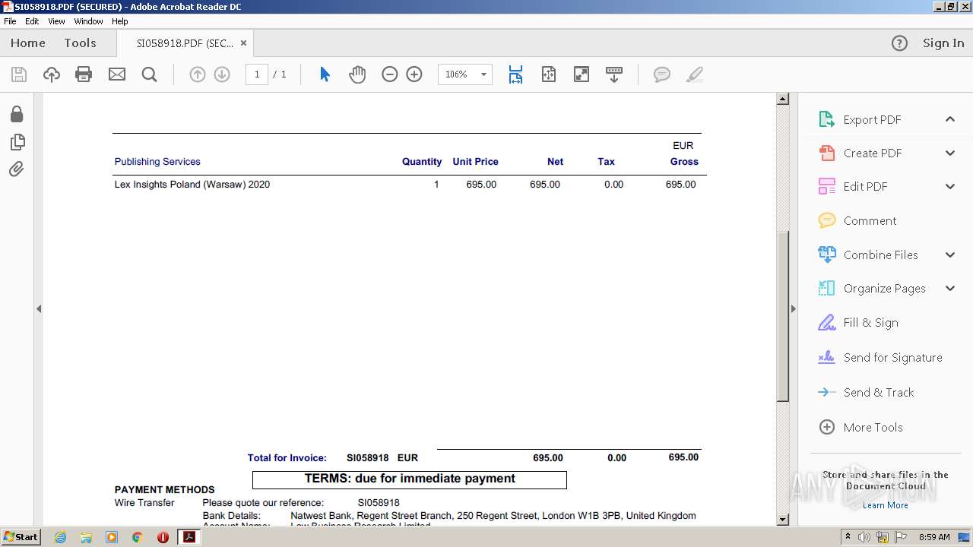Click the Windows Start button

pos(21,536)
